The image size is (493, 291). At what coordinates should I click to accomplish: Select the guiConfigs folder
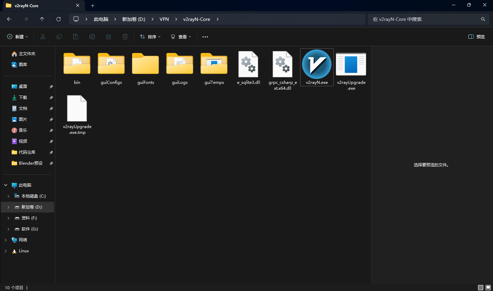click(x=111, y=68)
